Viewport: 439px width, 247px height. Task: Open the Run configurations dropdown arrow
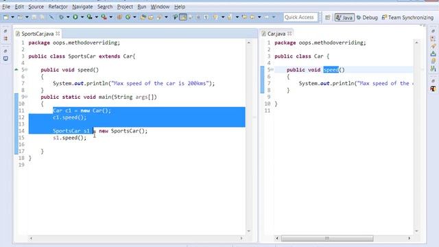click(82, 17)
